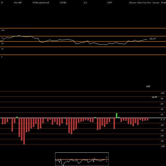Click the MR axis label 80

coord(162,99)
